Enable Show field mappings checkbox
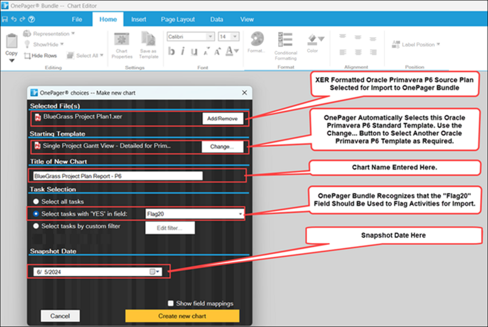Image resolution: width=488 pixels, height=327 pixels. click(x=171, y=303)
